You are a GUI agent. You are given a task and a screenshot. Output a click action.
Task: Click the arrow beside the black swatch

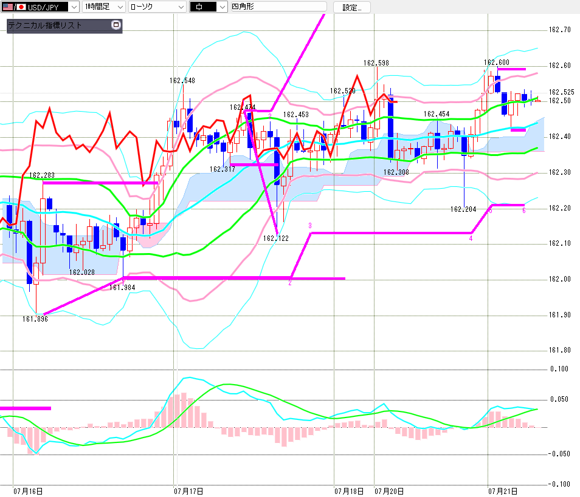[222, 7]
